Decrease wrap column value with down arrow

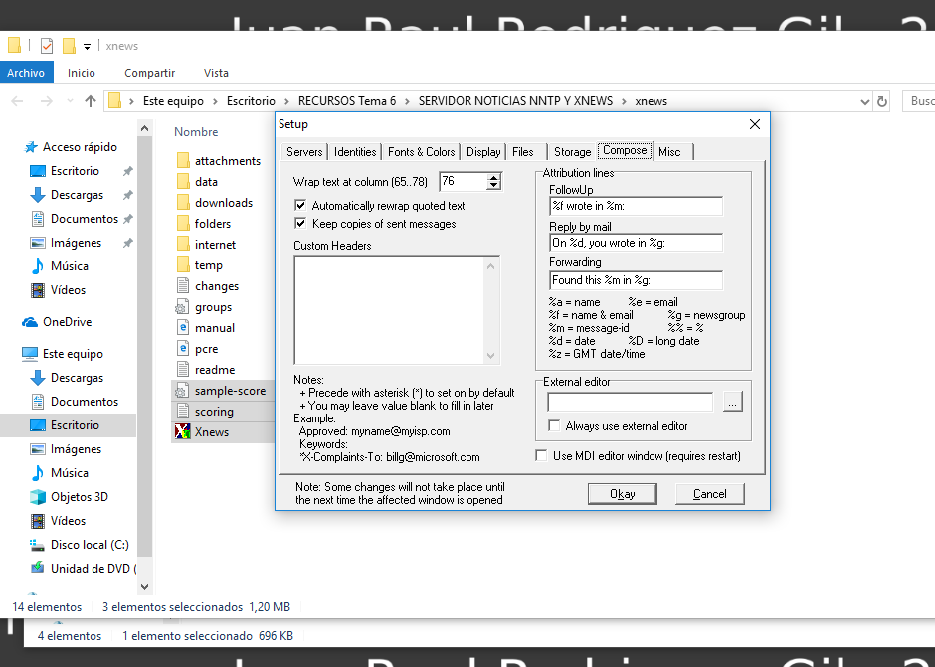493,185
